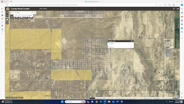Add new vertical tab plus
Screen dimensions: 184x104
click(x=2, y=33)
